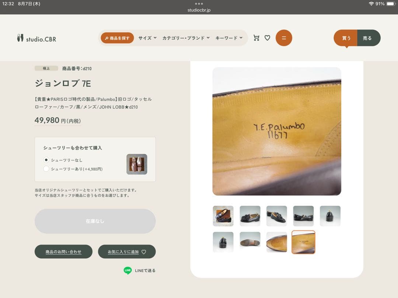The image size is (398, 298).
Task: Tap the green LINE icon
Action: (x=128, y=270)
